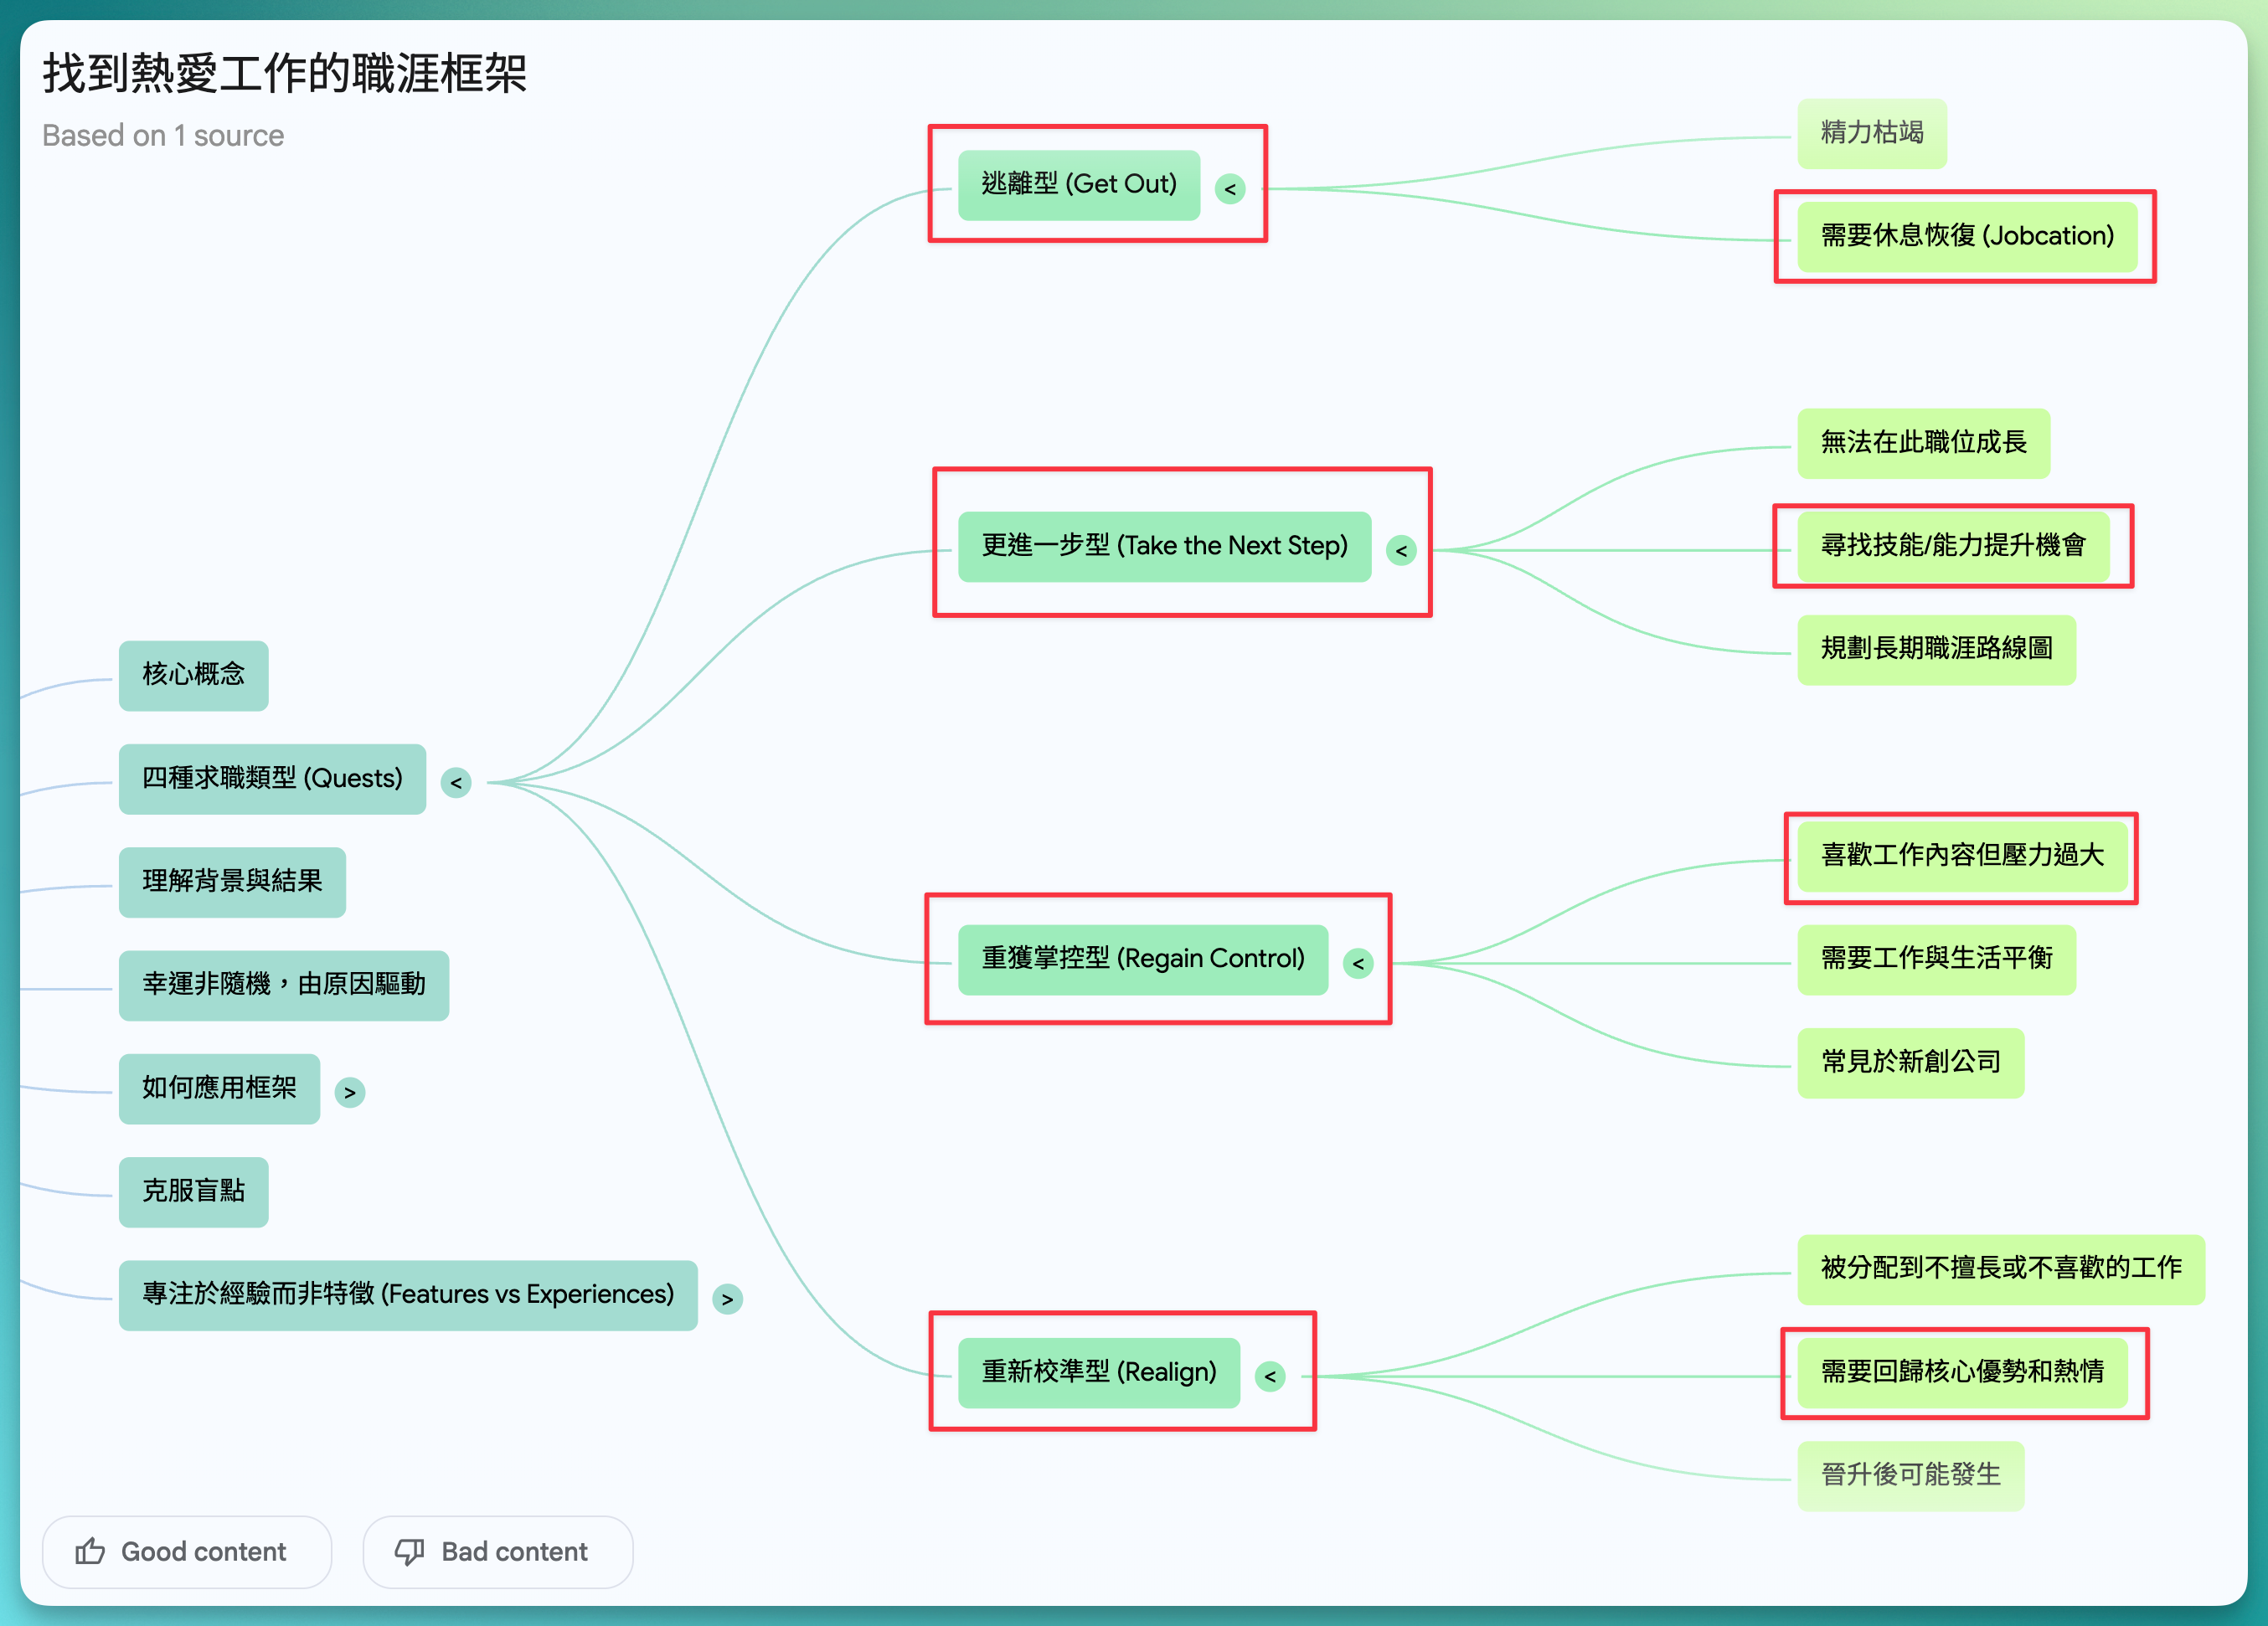Select the 理解背景與結果 node
2268x1626 pixels.
pyautogui.click(x=232, y=882)
